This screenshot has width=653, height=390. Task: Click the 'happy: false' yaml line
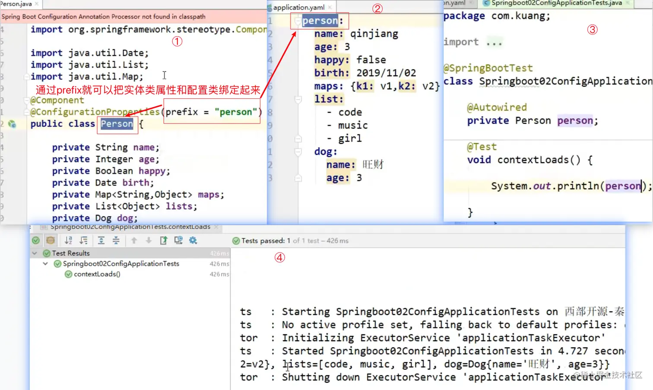point(350,60)
